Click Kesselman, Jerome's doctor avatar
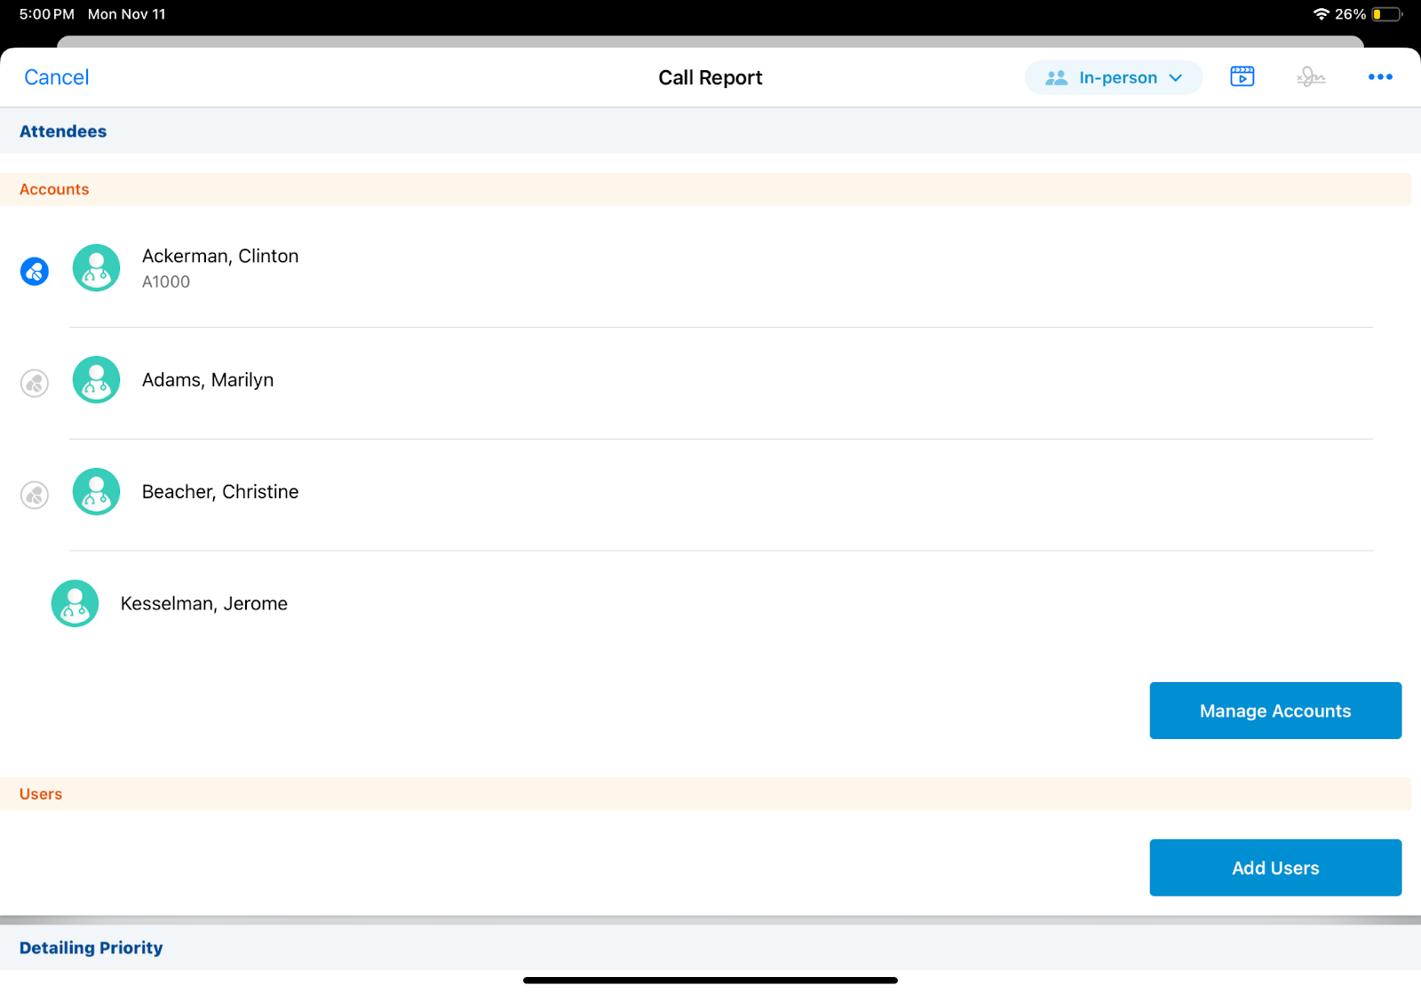1421x993 pixels. (75, 604)
